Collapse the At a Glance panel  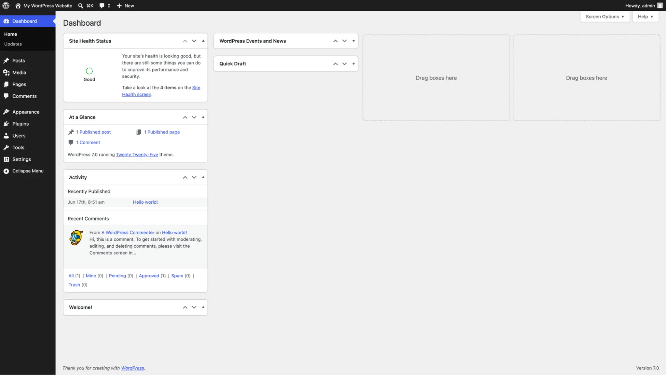coord(203,117)
